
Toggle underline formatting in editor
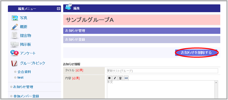[120, 78]
